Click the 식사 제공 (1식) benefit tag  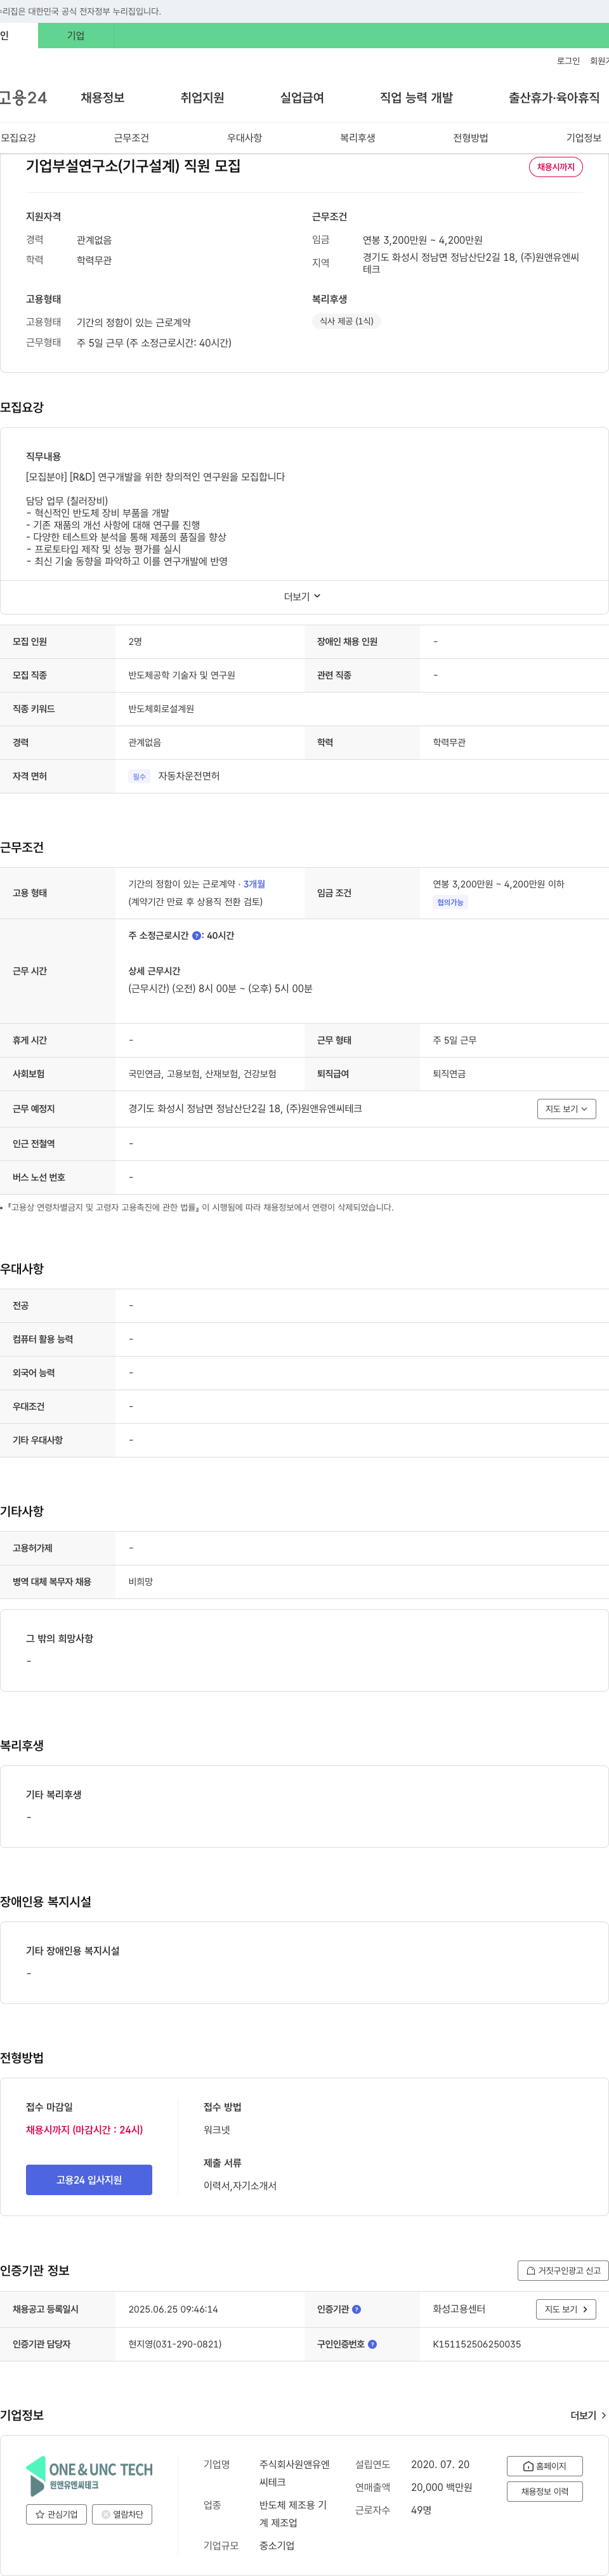coord(346,322)
